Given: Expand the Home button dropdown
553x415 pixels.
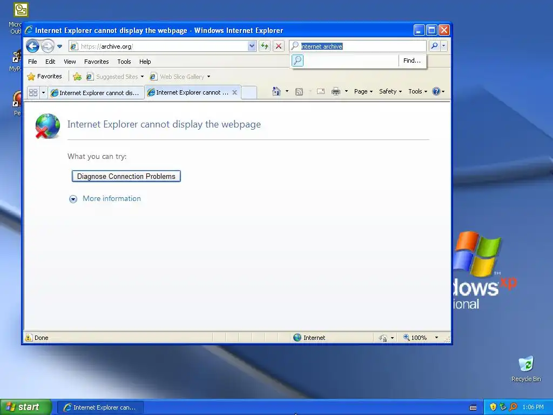Looking at the screenshot, I should [x=287, y=91].
